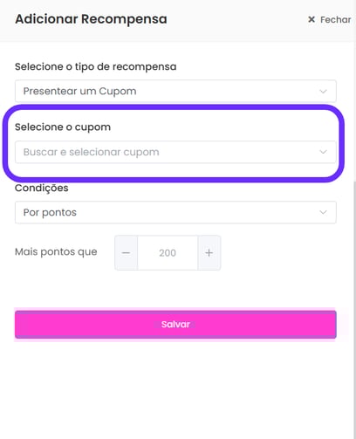The image size is (356, 439).
Task: Click the Condições label
Action: (x=42, y=188)
